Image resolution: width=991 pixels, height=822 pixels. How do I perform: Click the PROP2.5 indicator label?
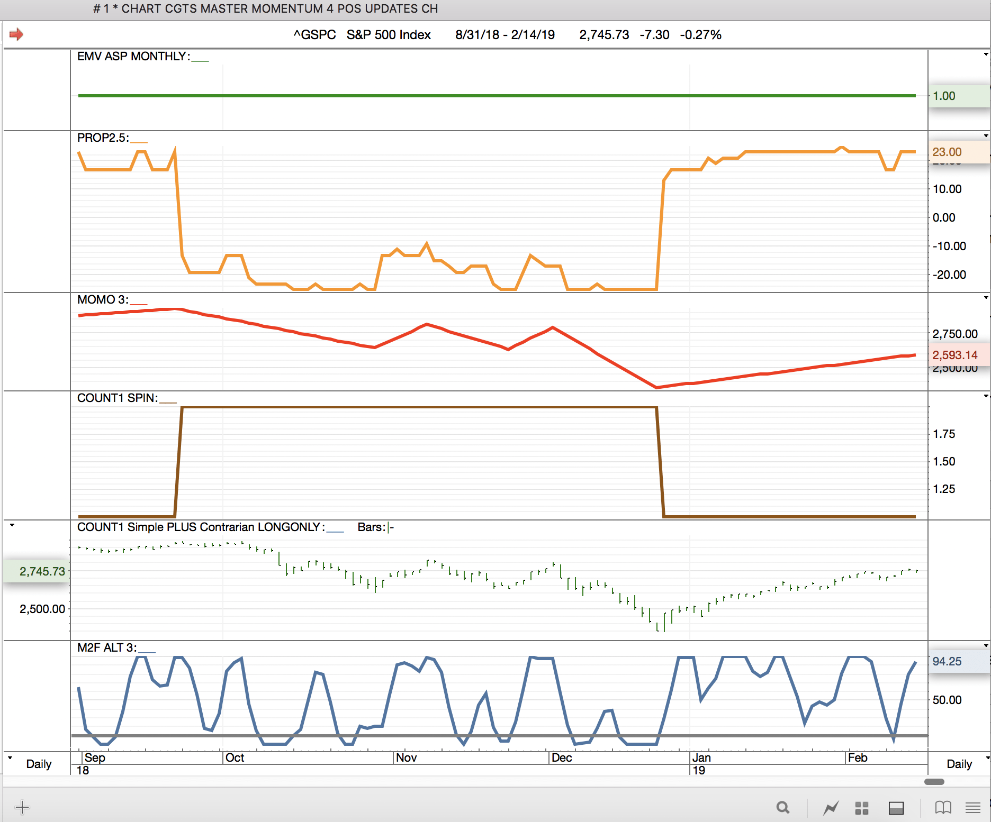point(103,138)
